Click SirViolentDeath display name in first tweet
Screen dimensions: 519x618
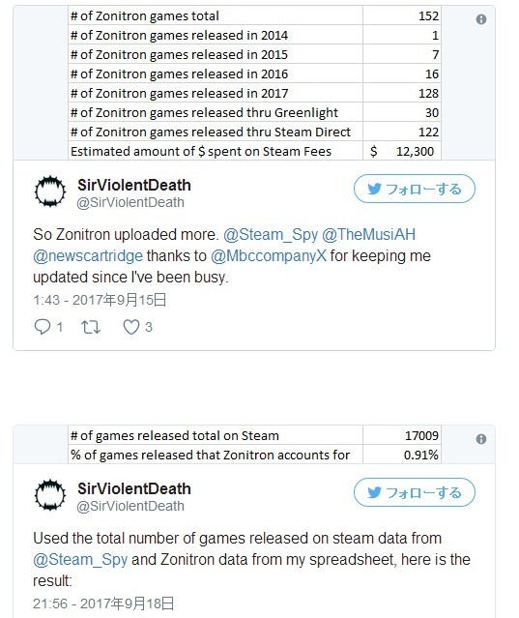point(134,186)
